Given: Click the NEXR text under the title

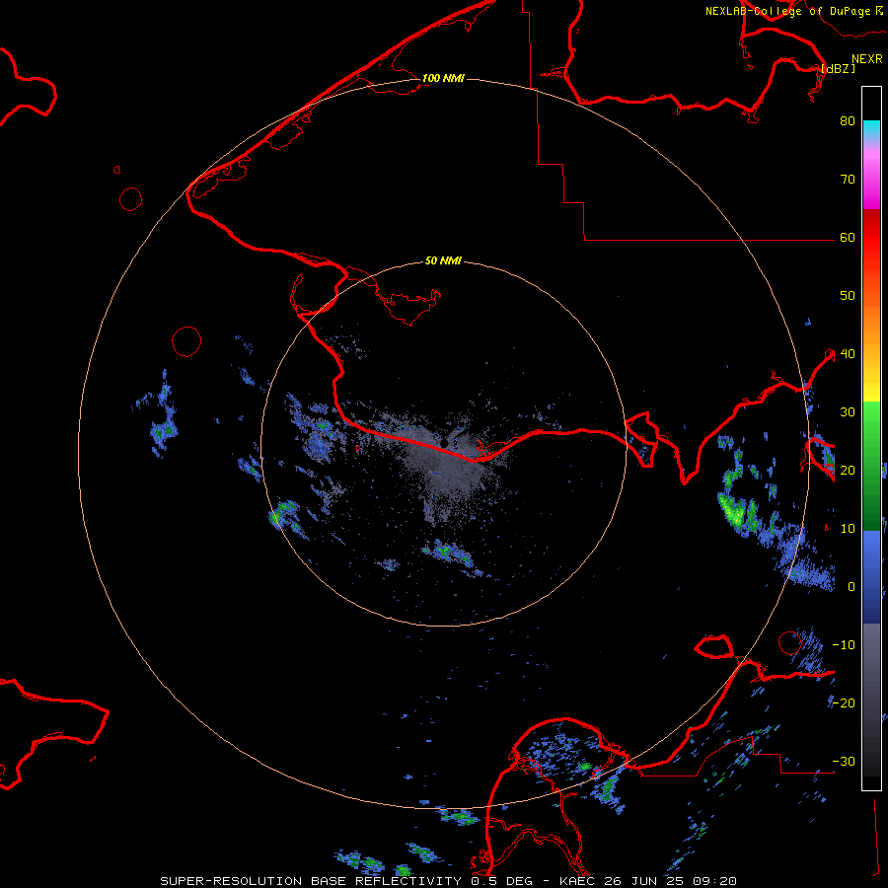Looking at the screenshot, I should coord(867,59).
